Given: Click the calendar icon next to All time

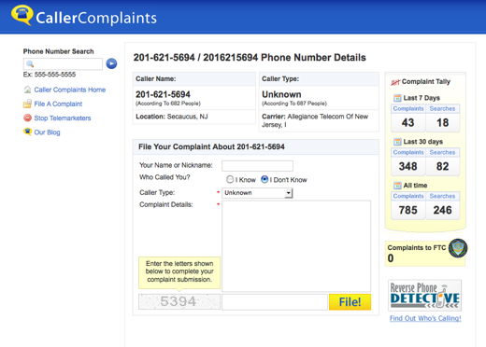Looking at the screenshot, I should (x=397, y=186).
